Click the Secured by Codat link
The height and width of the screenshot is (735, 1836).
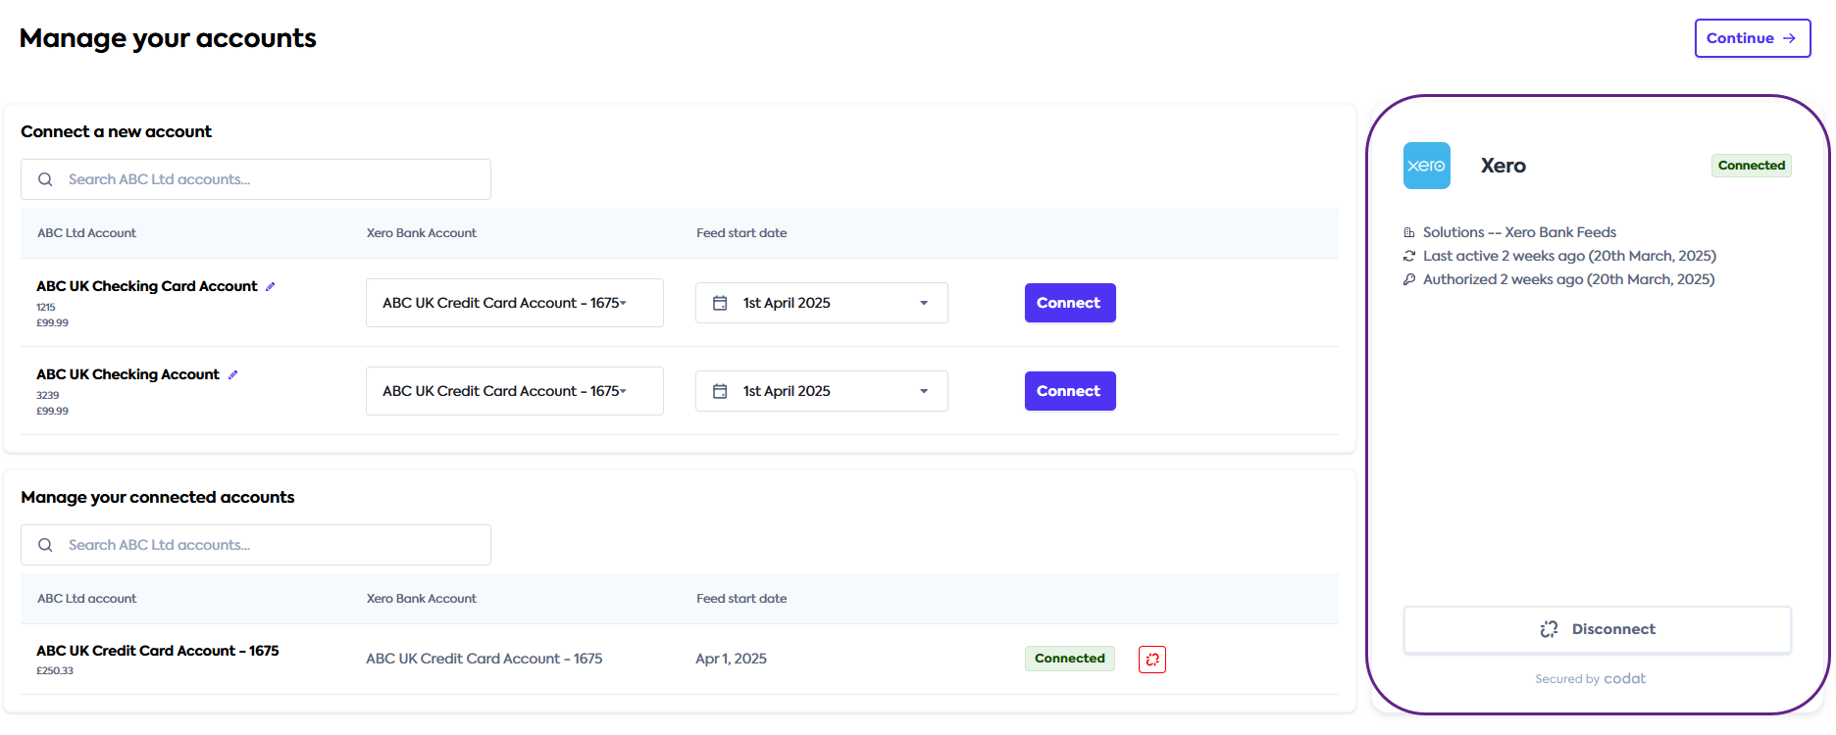(1590, 679)
